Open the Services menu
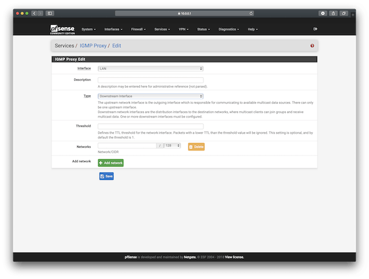 (162, 29)
